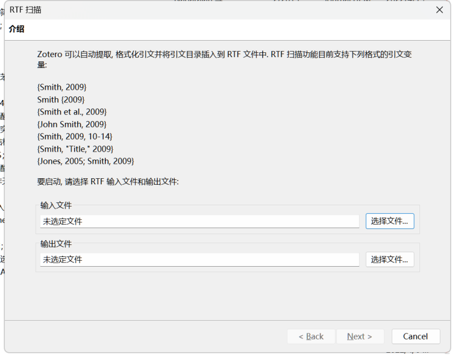Click the {Smith et al., 2009} example
455x357 pixels.
72,113
